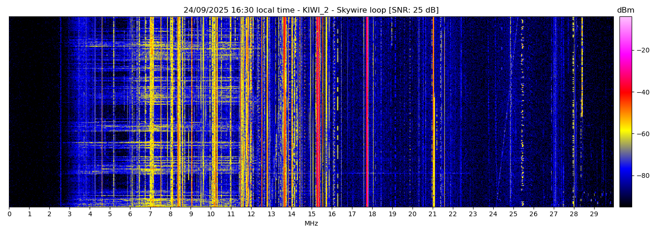Click the −60 colorbar tick label
Screen dimensions: 657x234
tap(642, 134)
